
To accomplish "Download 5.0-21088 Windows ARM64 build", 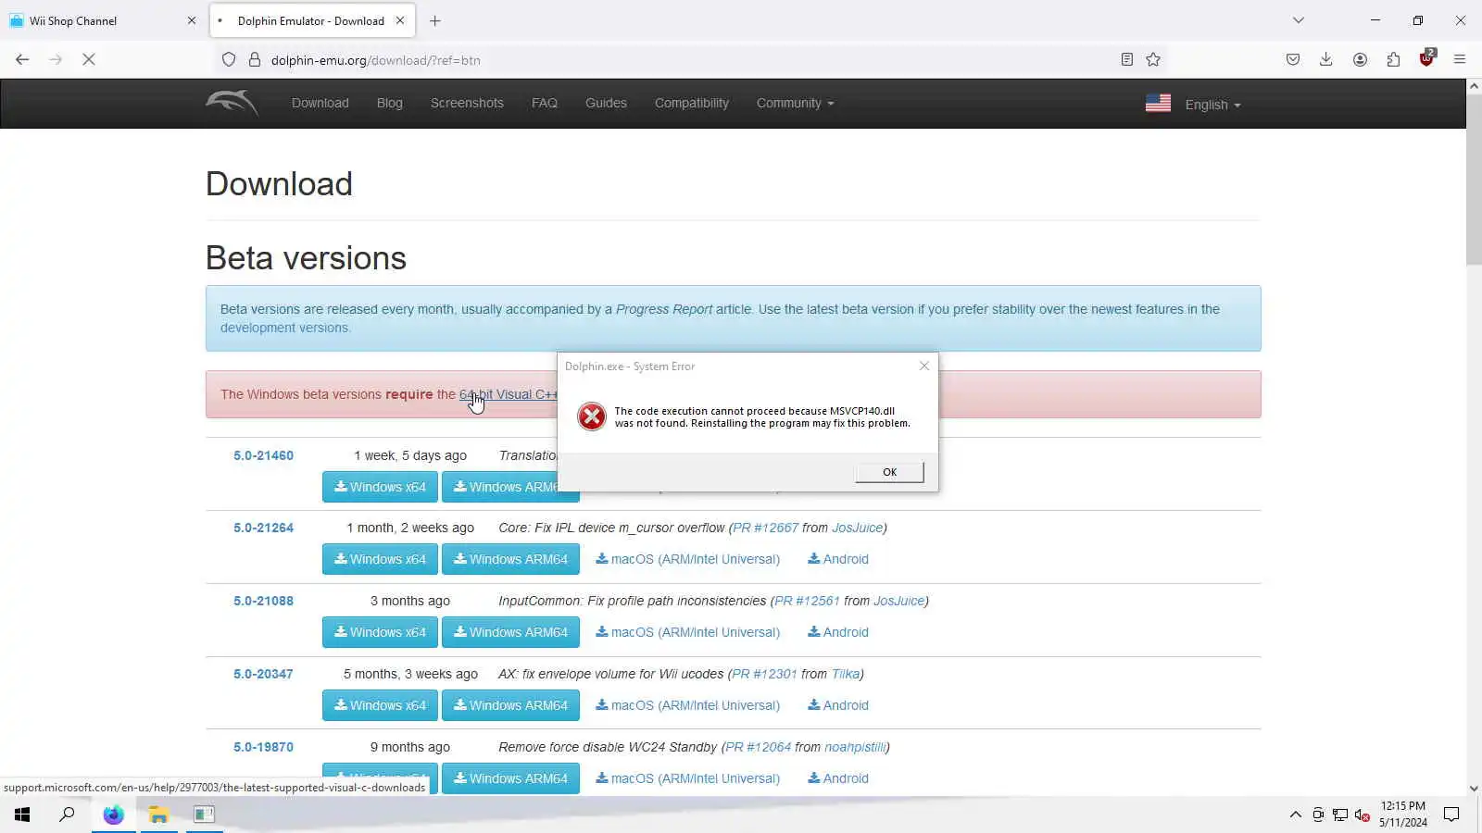I will pyautogui.click(x=510, y=632).
